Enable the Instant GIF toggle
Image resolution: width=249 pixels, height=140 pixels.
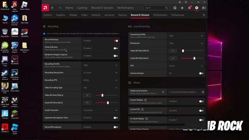tap(201, 110)
